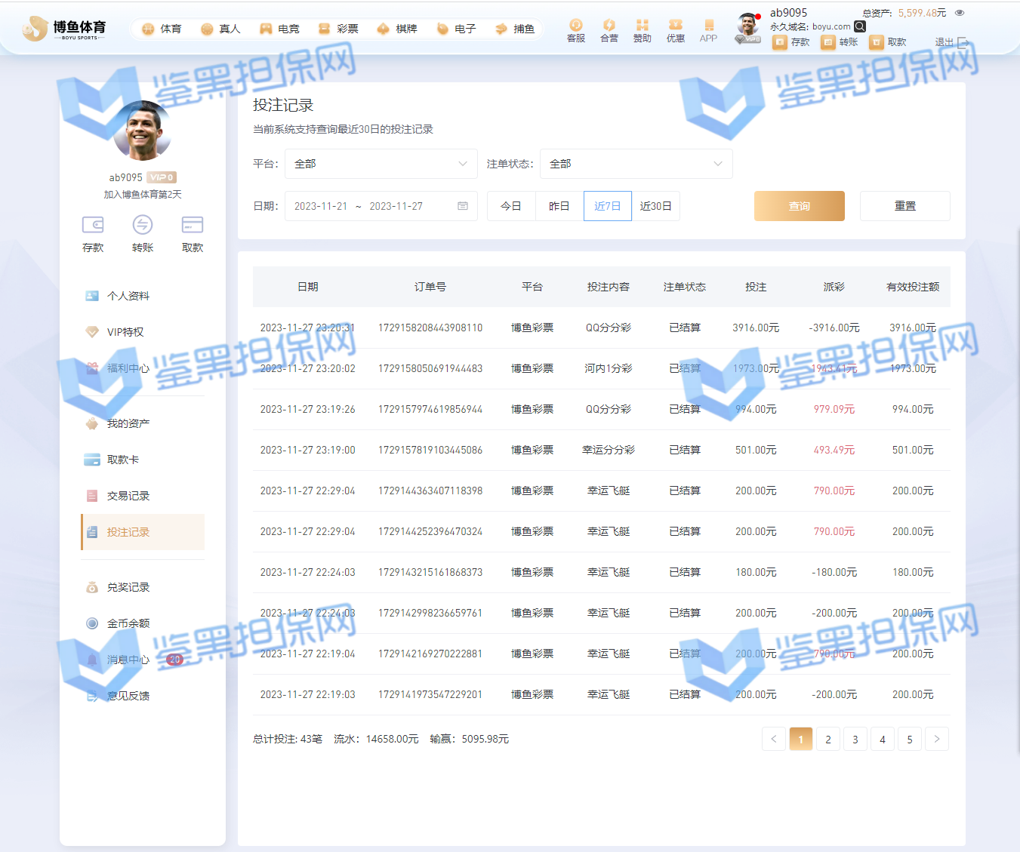Viewport: 1020px width, 852px height.
Task: Expand the 平台 platform dropdown
Action: (x=381, y=164)
